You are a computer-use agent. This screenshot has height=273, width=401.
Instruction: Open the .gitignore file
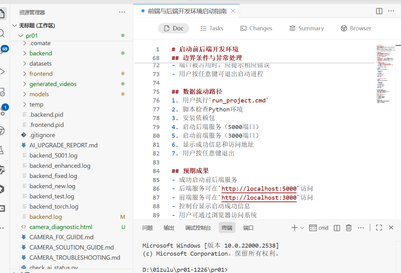click(72, 135)
